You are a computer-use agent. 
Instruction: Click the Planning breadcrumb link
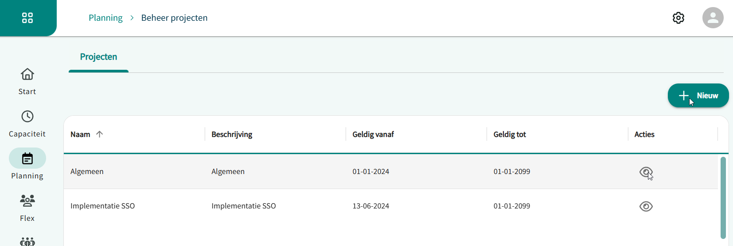coord(105,18)
